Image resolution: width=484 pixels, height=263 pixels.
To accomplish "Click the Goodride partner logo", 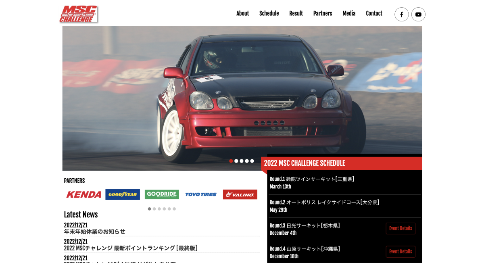I will [x=162, y=194].
